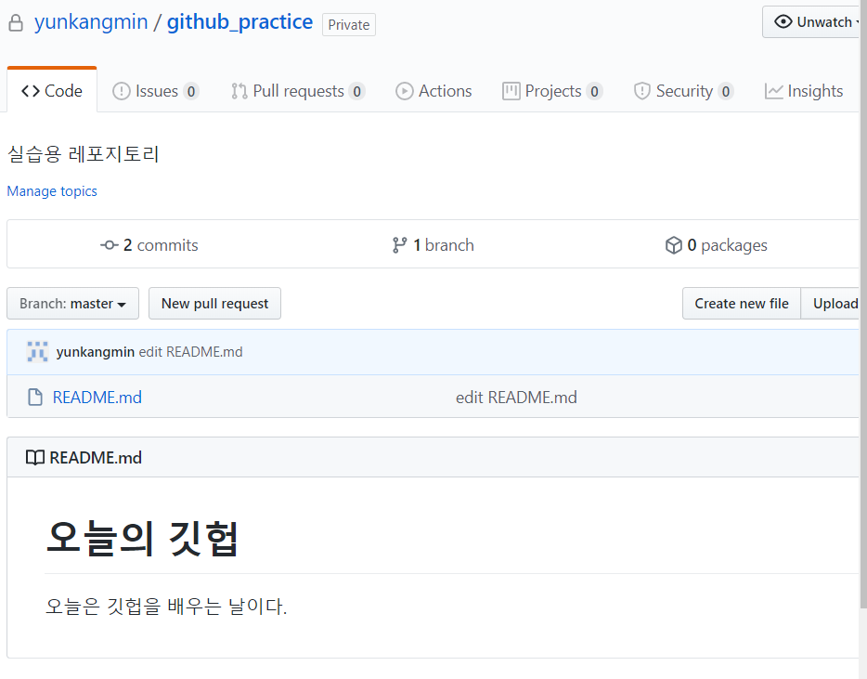
Task: Click the README heading 오늘의 깃헙
Action: tap(143, 538)
